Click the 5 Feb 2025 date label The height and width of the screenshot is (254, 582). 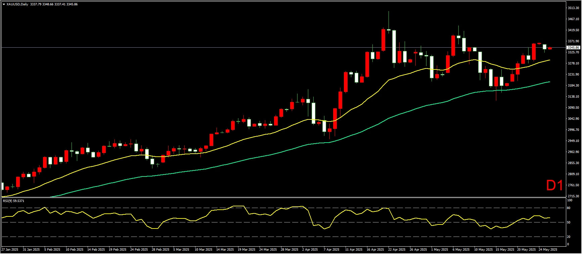pos(52,250)
